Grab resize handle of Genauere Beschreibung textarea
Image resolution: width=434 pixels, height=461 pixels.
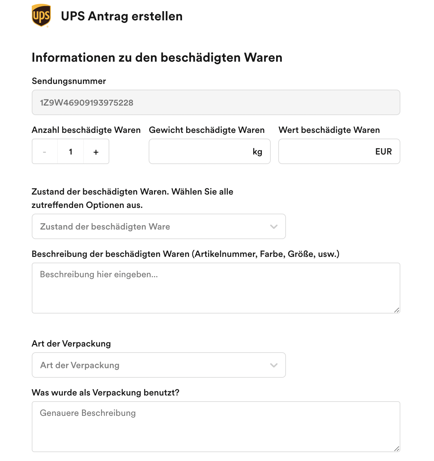pyautogui.click(x=397, y=449)
